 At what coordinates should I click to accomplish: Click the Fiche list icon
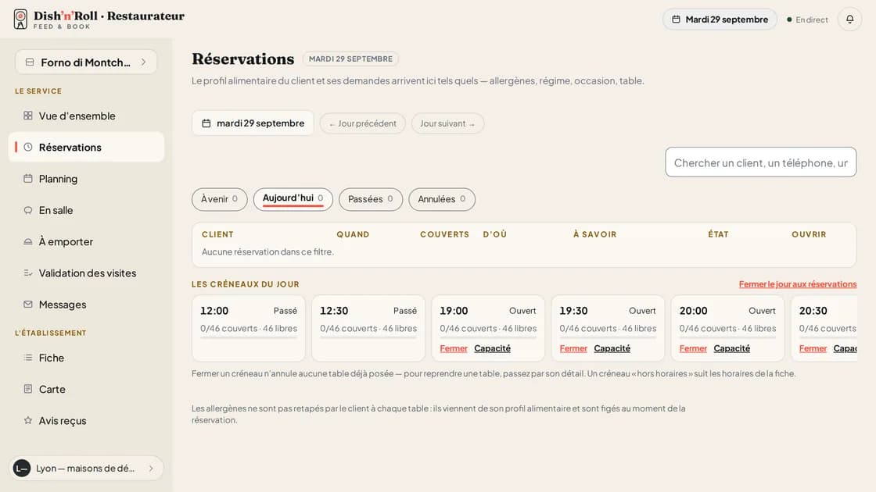(x=28, y=358)
